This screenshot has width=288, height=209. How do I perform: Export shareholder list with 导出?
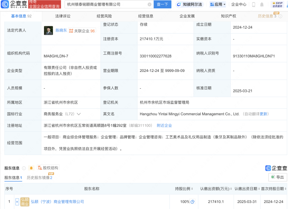[278, 177]
